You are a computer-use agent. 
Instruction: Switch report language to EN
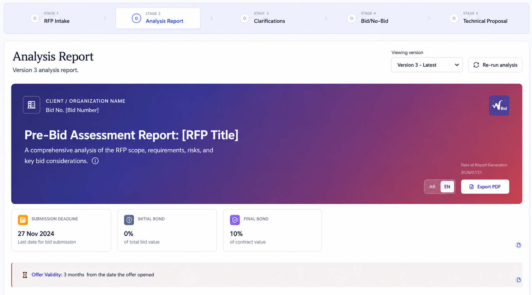pyautogui.click(x=447, y=187)
